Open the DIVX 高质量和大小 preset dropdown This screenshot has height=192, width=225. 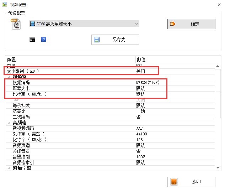coord(84,24)
